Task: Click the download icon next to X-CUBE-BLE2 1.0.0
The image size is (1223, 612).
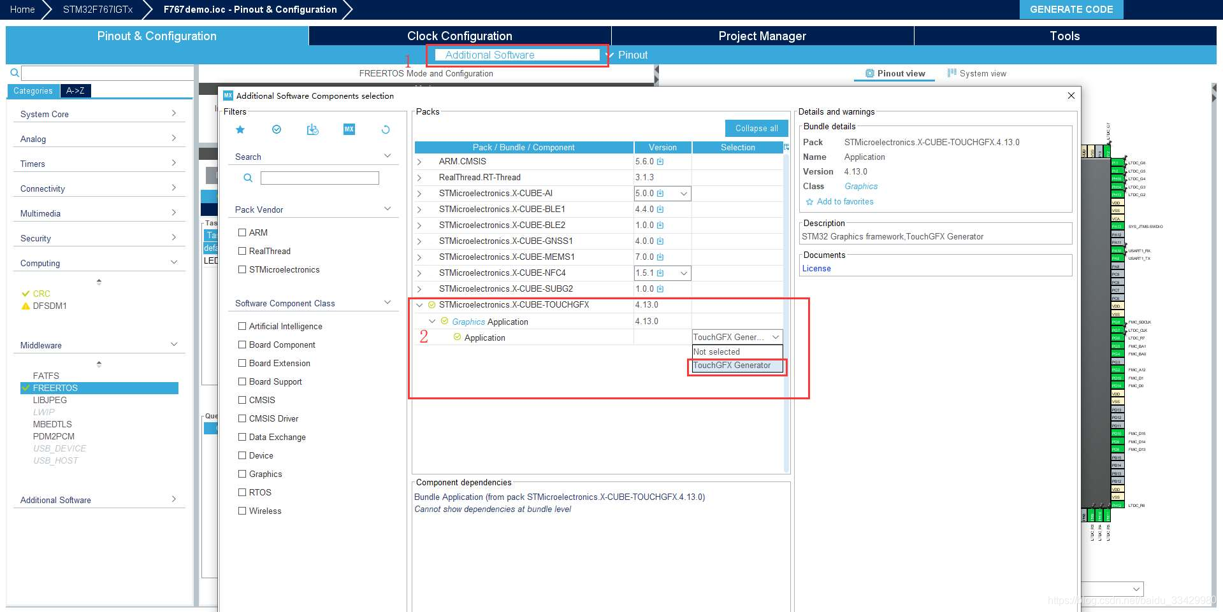Action: click(x=660, y=225)
